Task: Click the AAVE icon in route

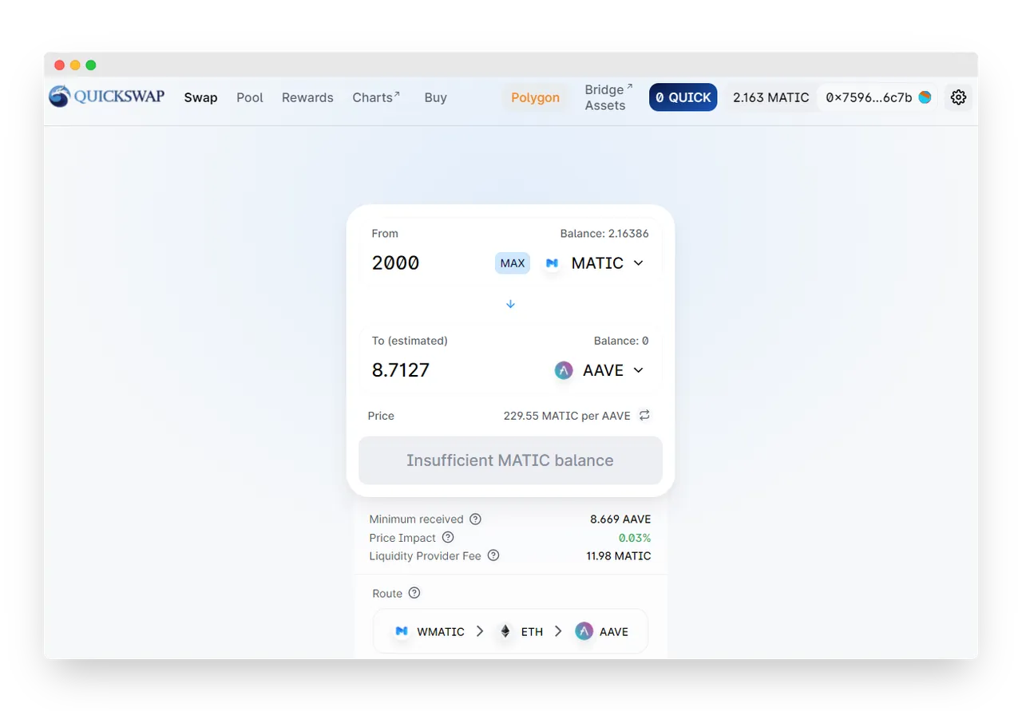Action: pyautogui.click(x=584, y=631)
